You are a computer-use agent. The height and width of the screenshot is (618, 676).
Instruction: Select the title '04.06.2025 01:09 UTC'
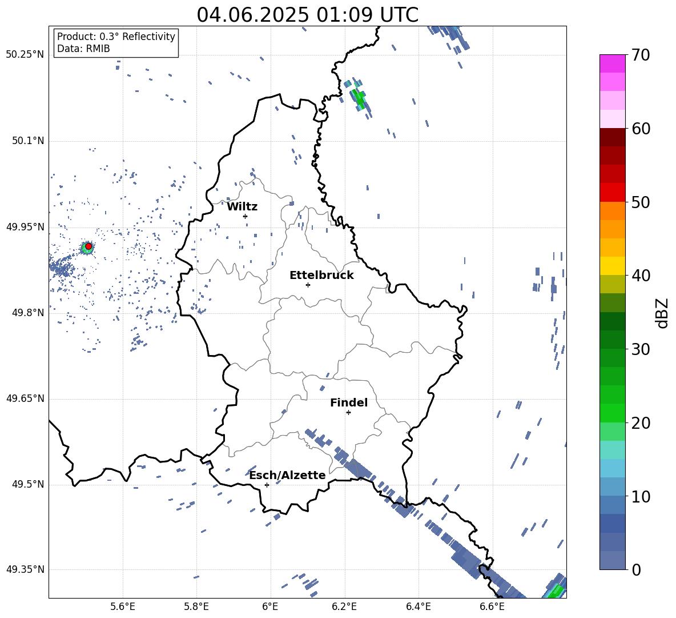point(307,15)
